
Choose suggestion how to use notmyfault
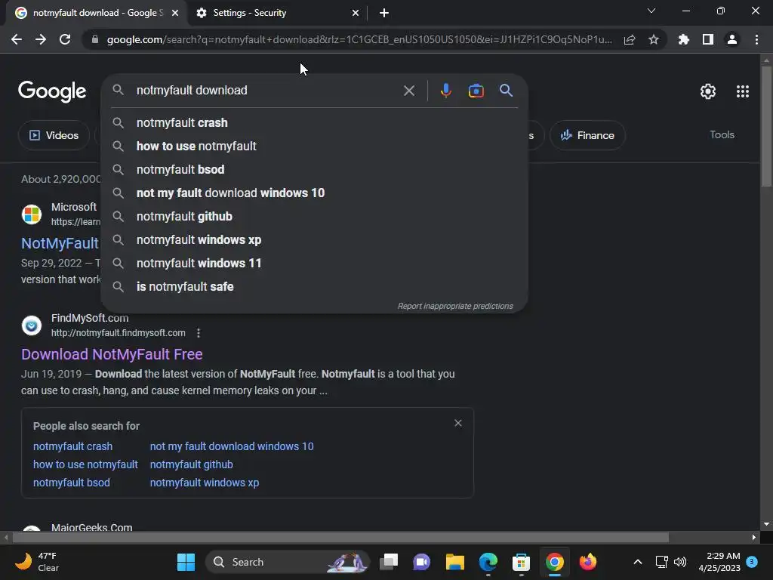click(x=315, y=146)
